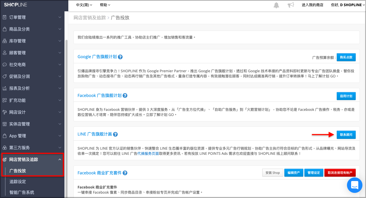Expand 顾客管理 using its chevron
The width and height of the screenshot is (366, 198).
pyautogui.click(x=60, y=53)
